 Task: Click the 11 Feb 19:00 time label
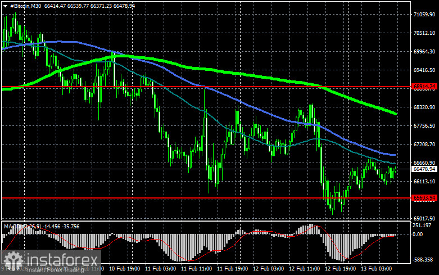pos(232,269)
